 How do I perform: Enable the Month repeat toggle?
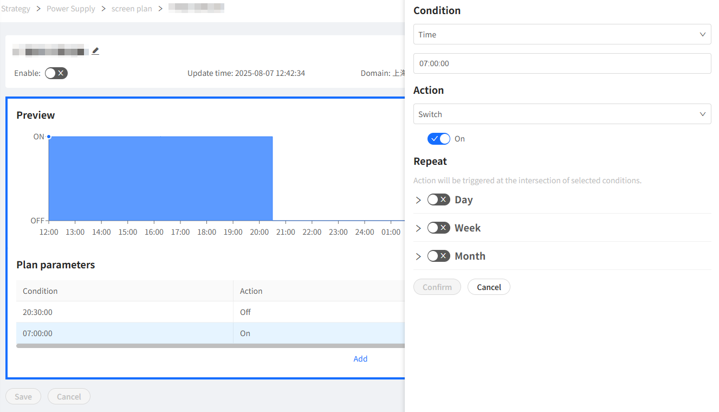[x=439, y=256]
